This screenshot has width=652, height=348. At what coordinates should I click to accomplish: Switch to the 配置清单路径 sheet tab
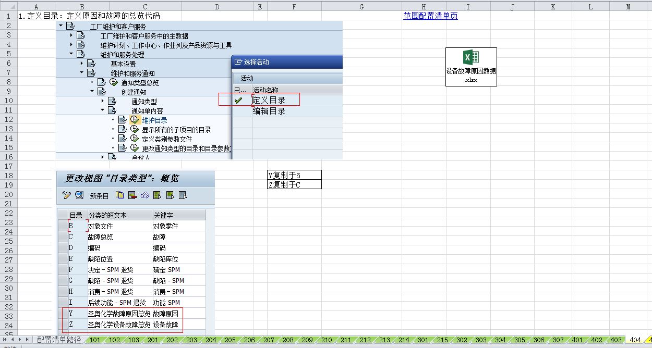(59, 340)
